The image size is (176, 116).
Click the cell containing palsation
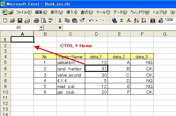click(71, 62)
